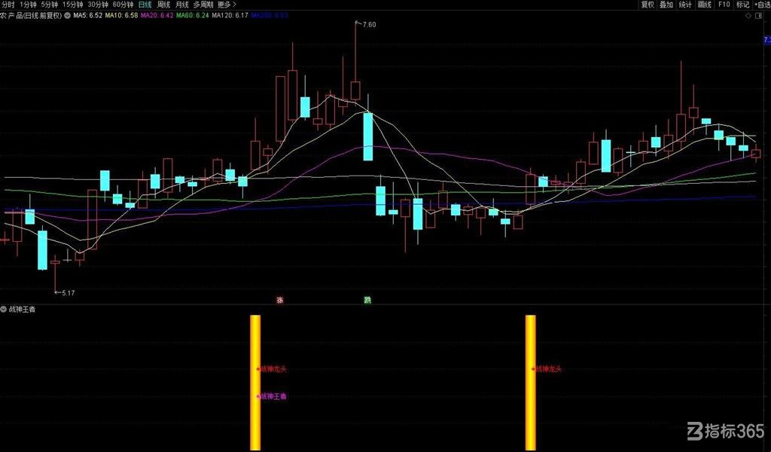Switch to the 月线 monthly chart tab
The height and width of the screenshot is (452, 771).
pyautogui.click(x=182, y=5)
